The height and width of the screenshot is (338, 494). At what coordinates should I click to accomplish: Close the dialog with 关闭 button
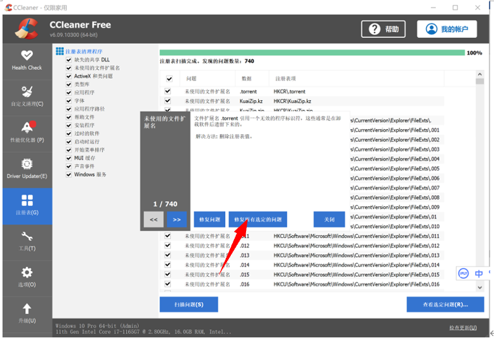tap(329, 220)
